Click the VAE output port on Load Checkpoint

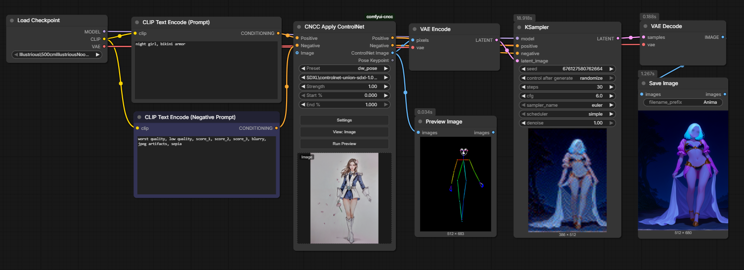(x=104, y=46)
